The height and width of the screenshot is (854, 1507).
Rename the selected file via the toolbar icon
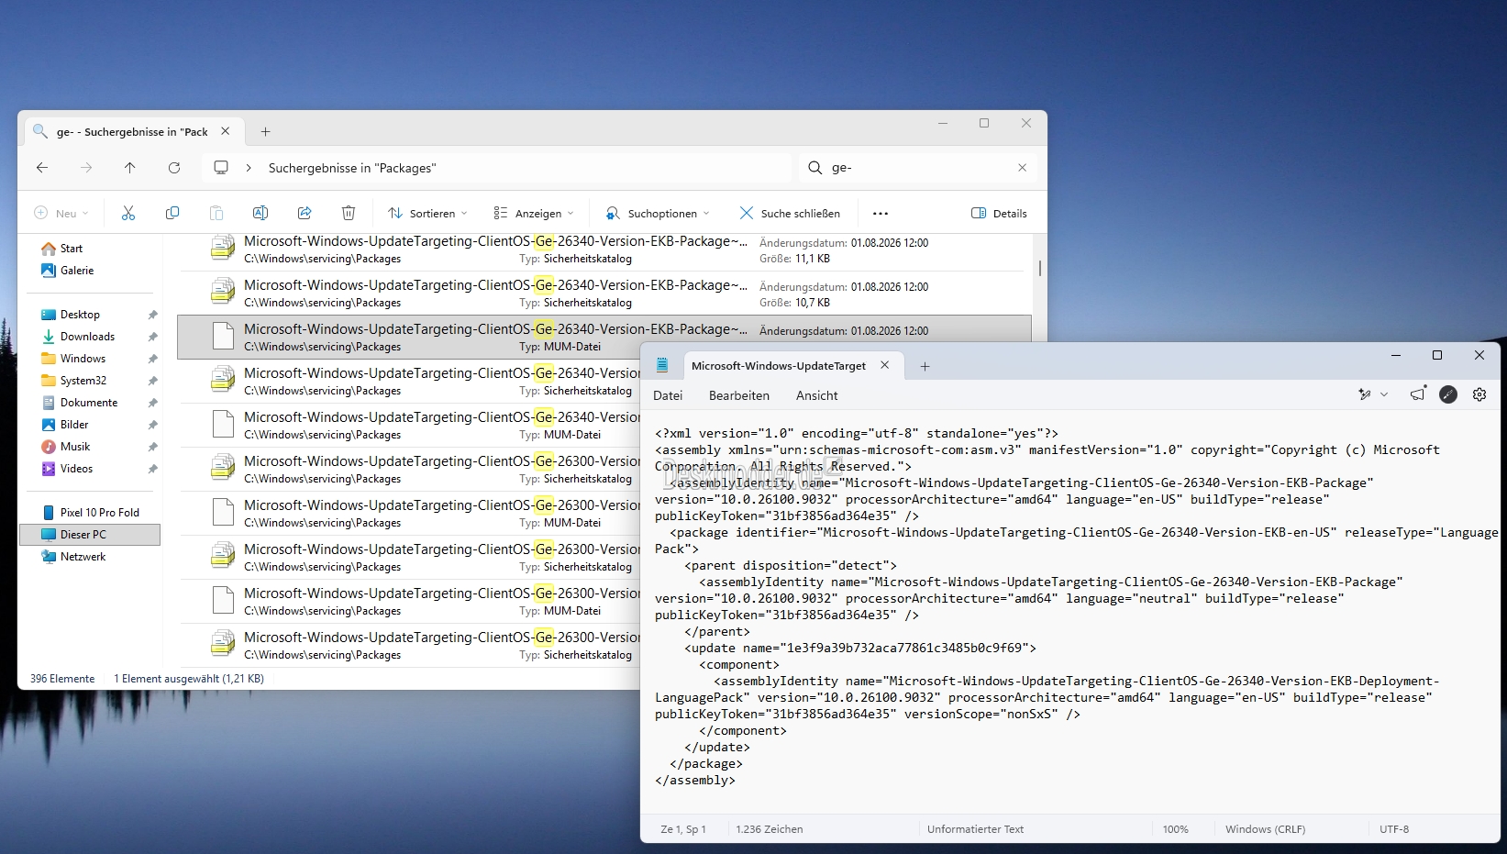coord(260,213)
